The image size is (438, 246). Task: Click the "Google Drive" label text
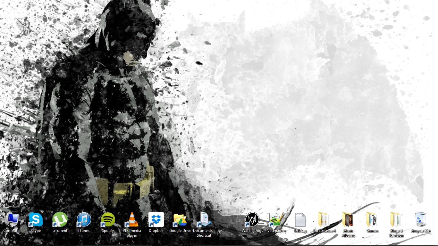(x=180, y=231)
